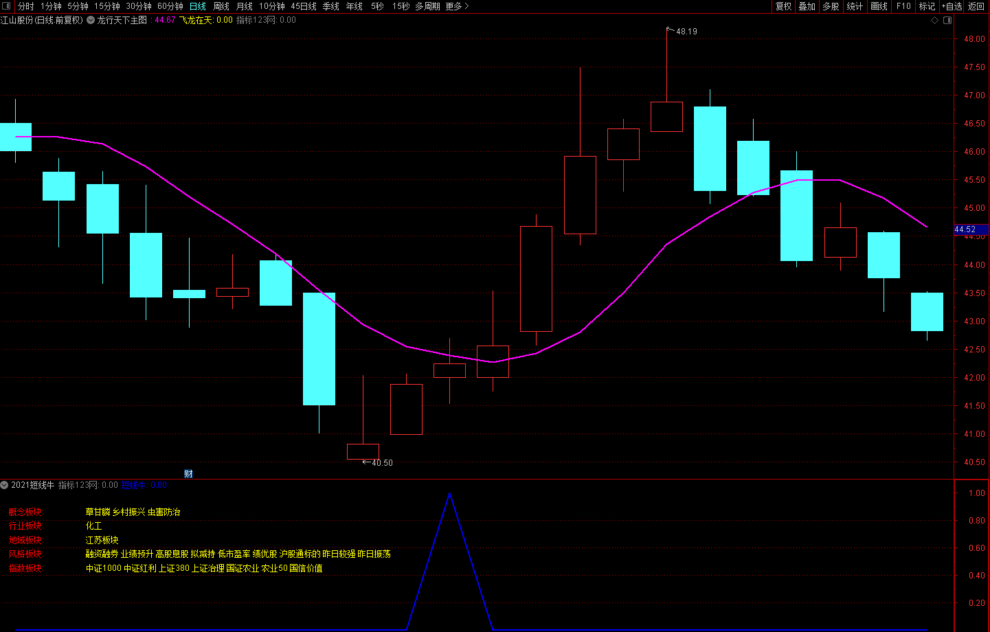990x632 pixels.
Task: Select the 1分钟 period tab
Action: tap(51, 6)
